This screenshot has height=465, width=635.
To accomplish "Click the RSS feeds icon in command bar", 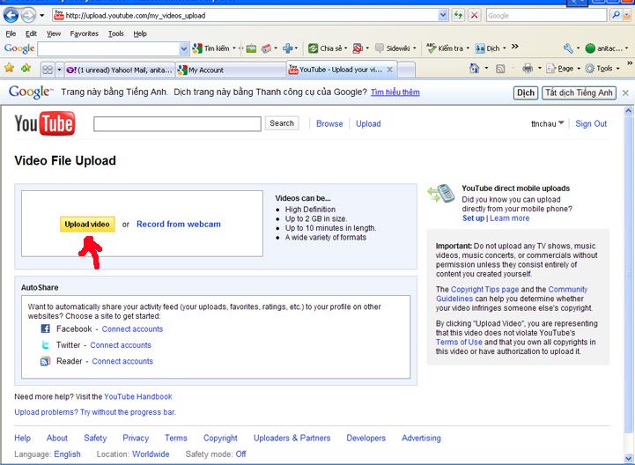I will point(500,69).
